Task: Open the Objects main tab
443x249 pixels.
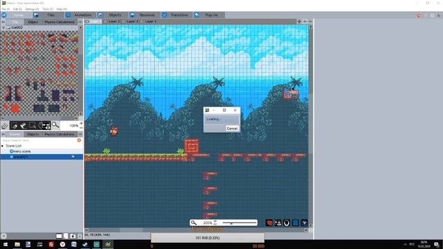Action: coord(112,15)
